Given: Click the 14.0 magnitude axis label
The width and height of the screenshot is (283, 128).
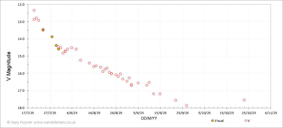Looking at the screenshot, I should (22, 39).
